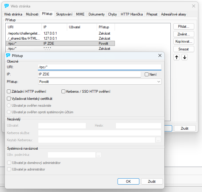Open the Přístup Povolit dropdown

pos(100,82)
